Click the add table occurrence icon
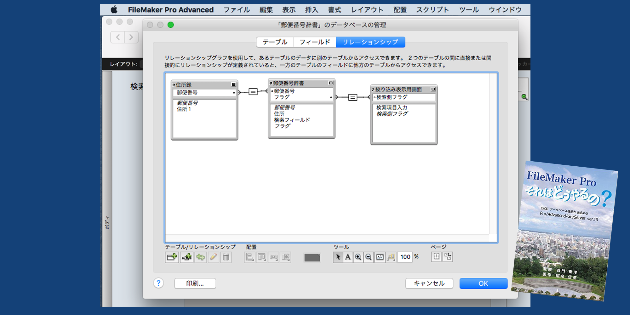 [x=172, y=257]
